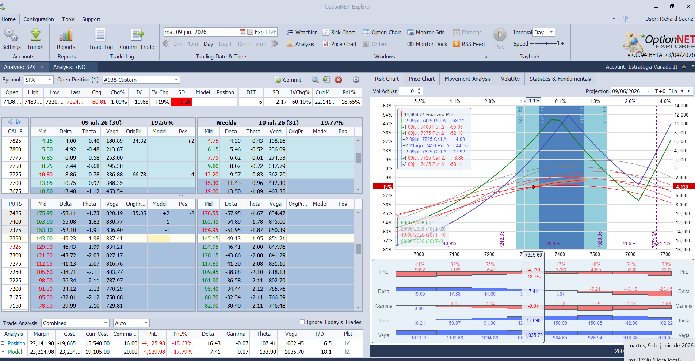Switch to the Volatility tab
The width and height of the screenshot is (695, 361).
[x=510, y=79]
